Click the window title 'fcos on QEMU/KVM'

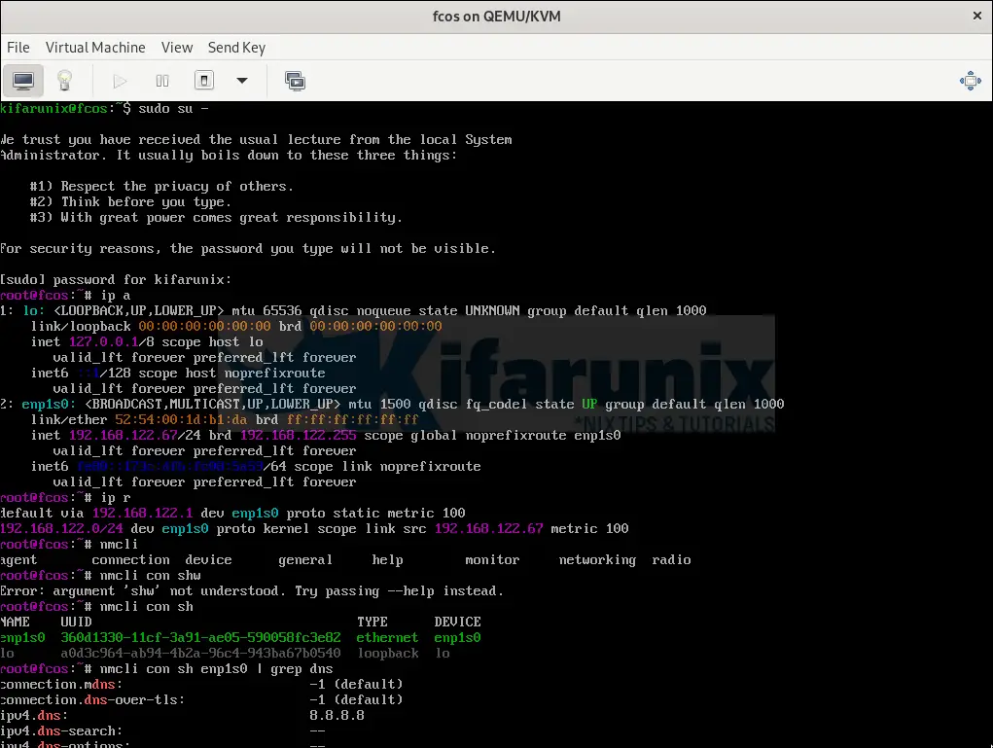(x=496, y=16)
